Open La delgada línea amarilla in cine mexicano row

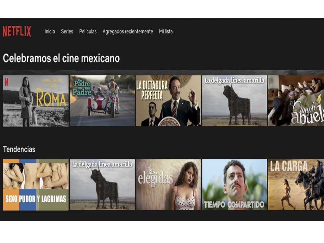click(x=234, y=101)
